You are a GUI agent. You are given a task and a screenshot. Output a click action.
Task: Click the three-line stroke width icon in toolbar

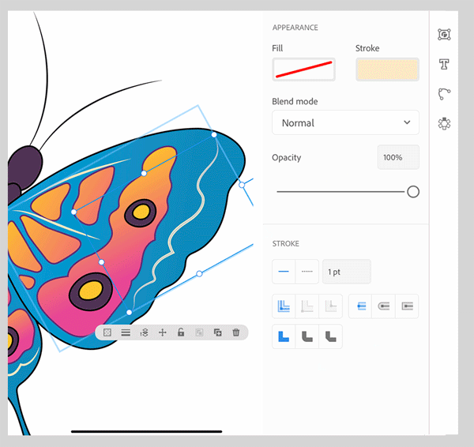click(x=126, y=333)
